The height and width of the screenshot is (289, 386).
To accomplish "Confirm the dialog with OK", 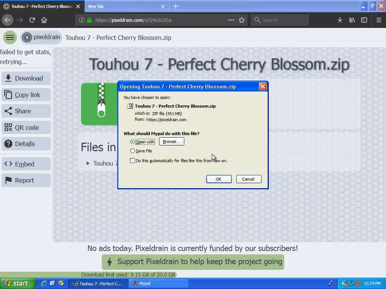I will point(219,179).
